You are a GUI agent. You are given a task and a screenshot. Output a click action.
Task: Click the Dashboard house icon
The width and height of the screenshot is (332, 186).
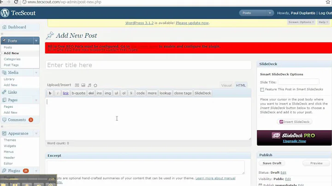(x=4, y=27)
